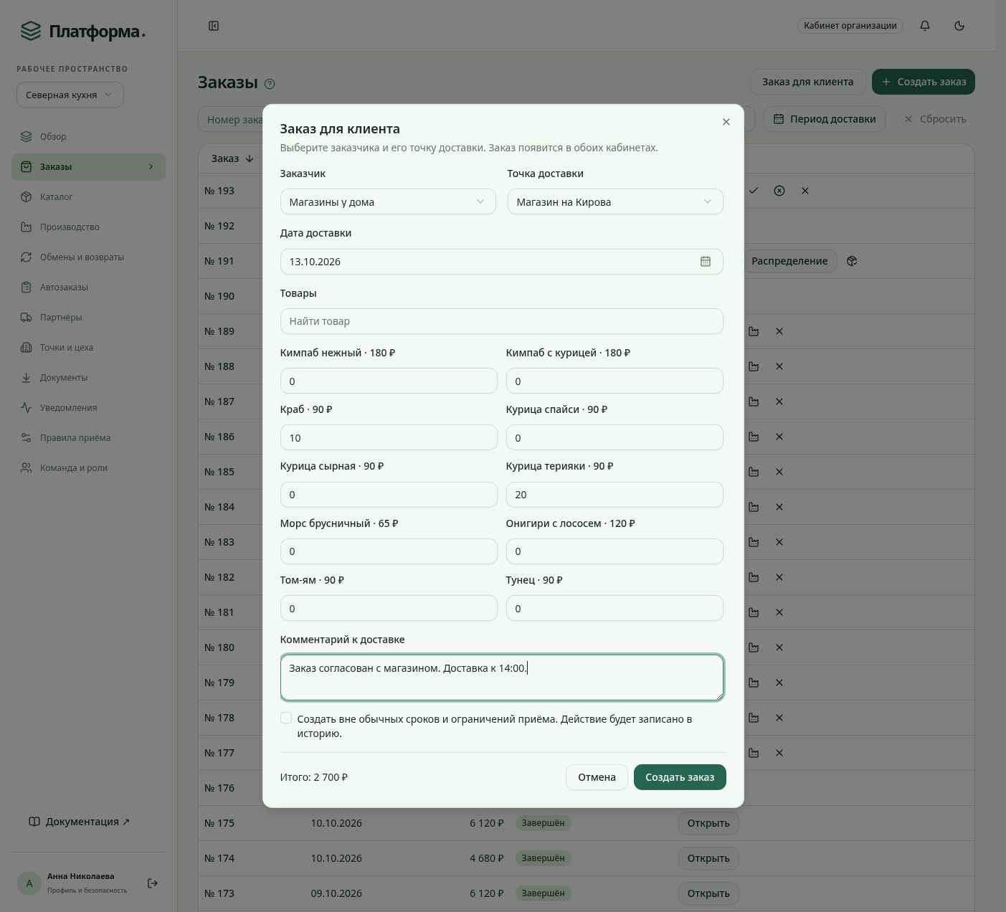Click «Сбросить» filters button

pos(935,119)
